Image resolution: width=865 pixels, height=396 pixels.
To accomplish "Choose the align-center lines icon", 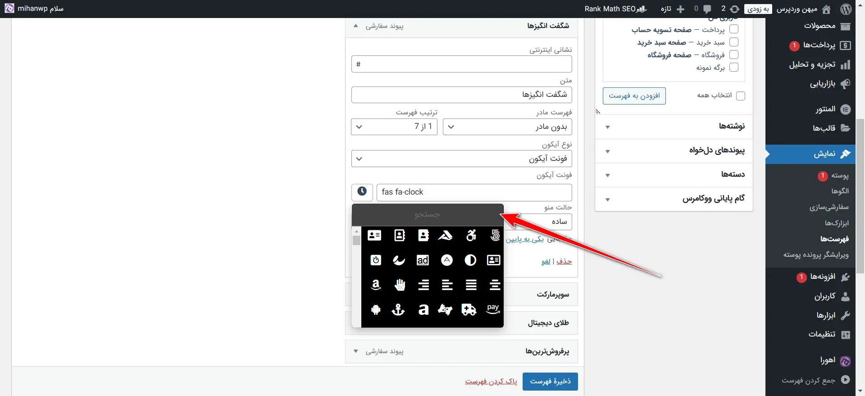I will point(495,285).
